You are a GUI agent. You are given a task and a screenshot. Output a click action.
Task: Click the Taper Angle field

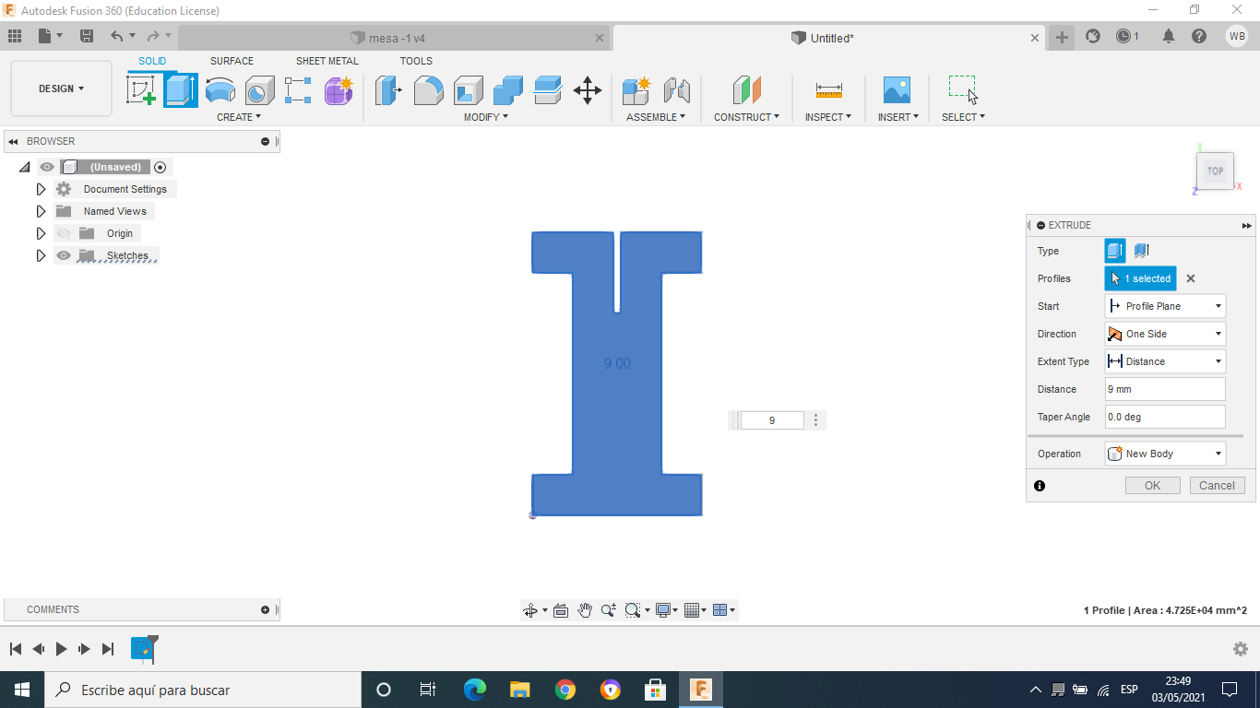pos(1165,417)
